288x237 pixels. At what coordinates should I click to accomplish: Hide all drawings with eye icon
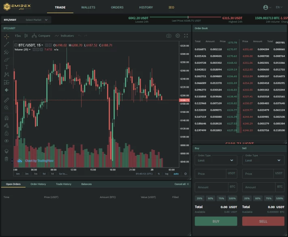[x=6, y=141]
